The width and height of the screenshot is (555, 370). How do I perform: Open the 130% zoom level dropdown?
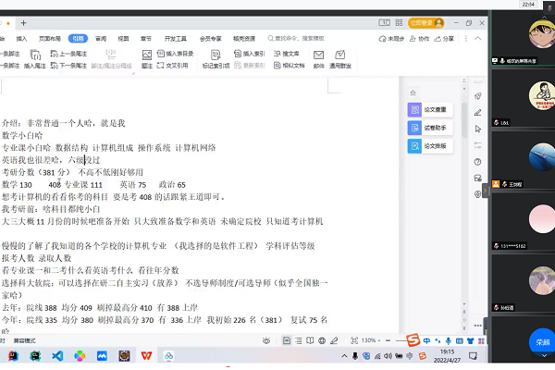pos(370,340)
